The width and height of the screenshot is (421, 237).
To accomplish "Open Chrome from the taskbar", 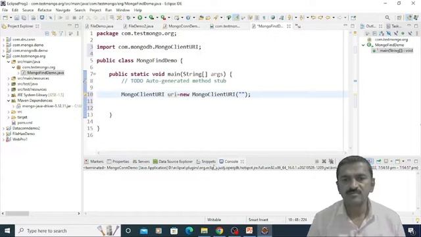I will click(x=219, y=230).
